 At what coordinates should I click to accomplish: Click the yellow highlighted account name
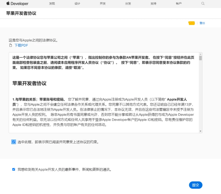tap(191, 23)
